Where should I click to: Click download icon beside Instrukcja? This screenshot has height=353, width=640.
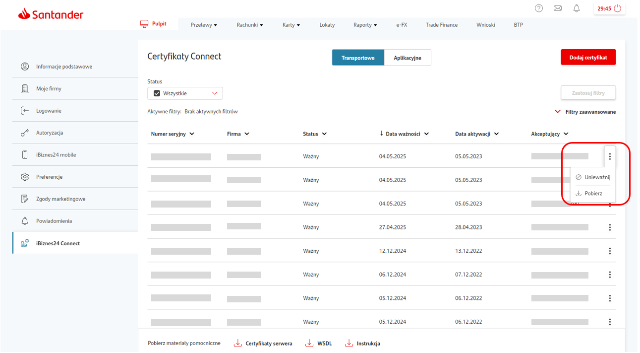[349, 343]
